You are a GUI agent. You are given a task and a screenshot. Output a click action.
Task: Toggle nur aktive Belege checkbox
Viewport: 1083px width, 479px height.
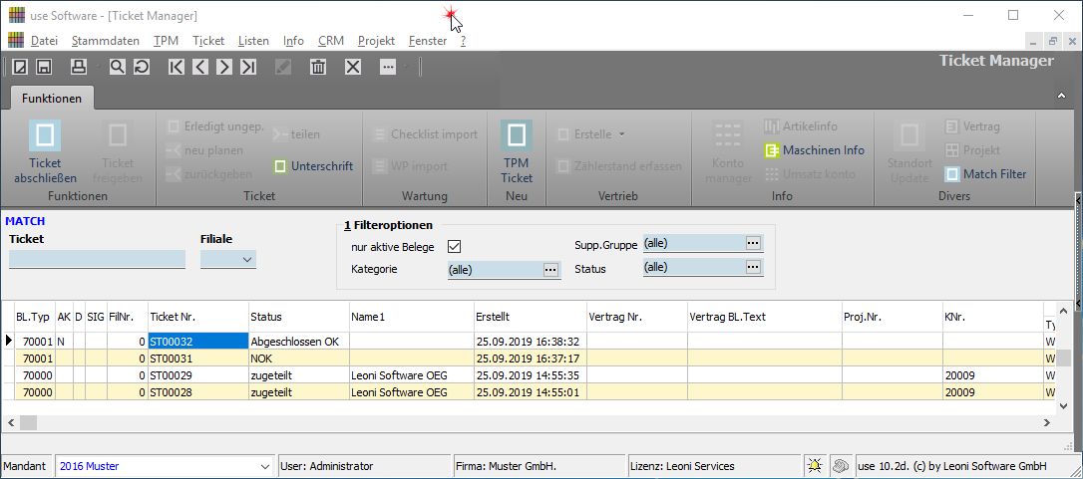(x=454, y=246)
